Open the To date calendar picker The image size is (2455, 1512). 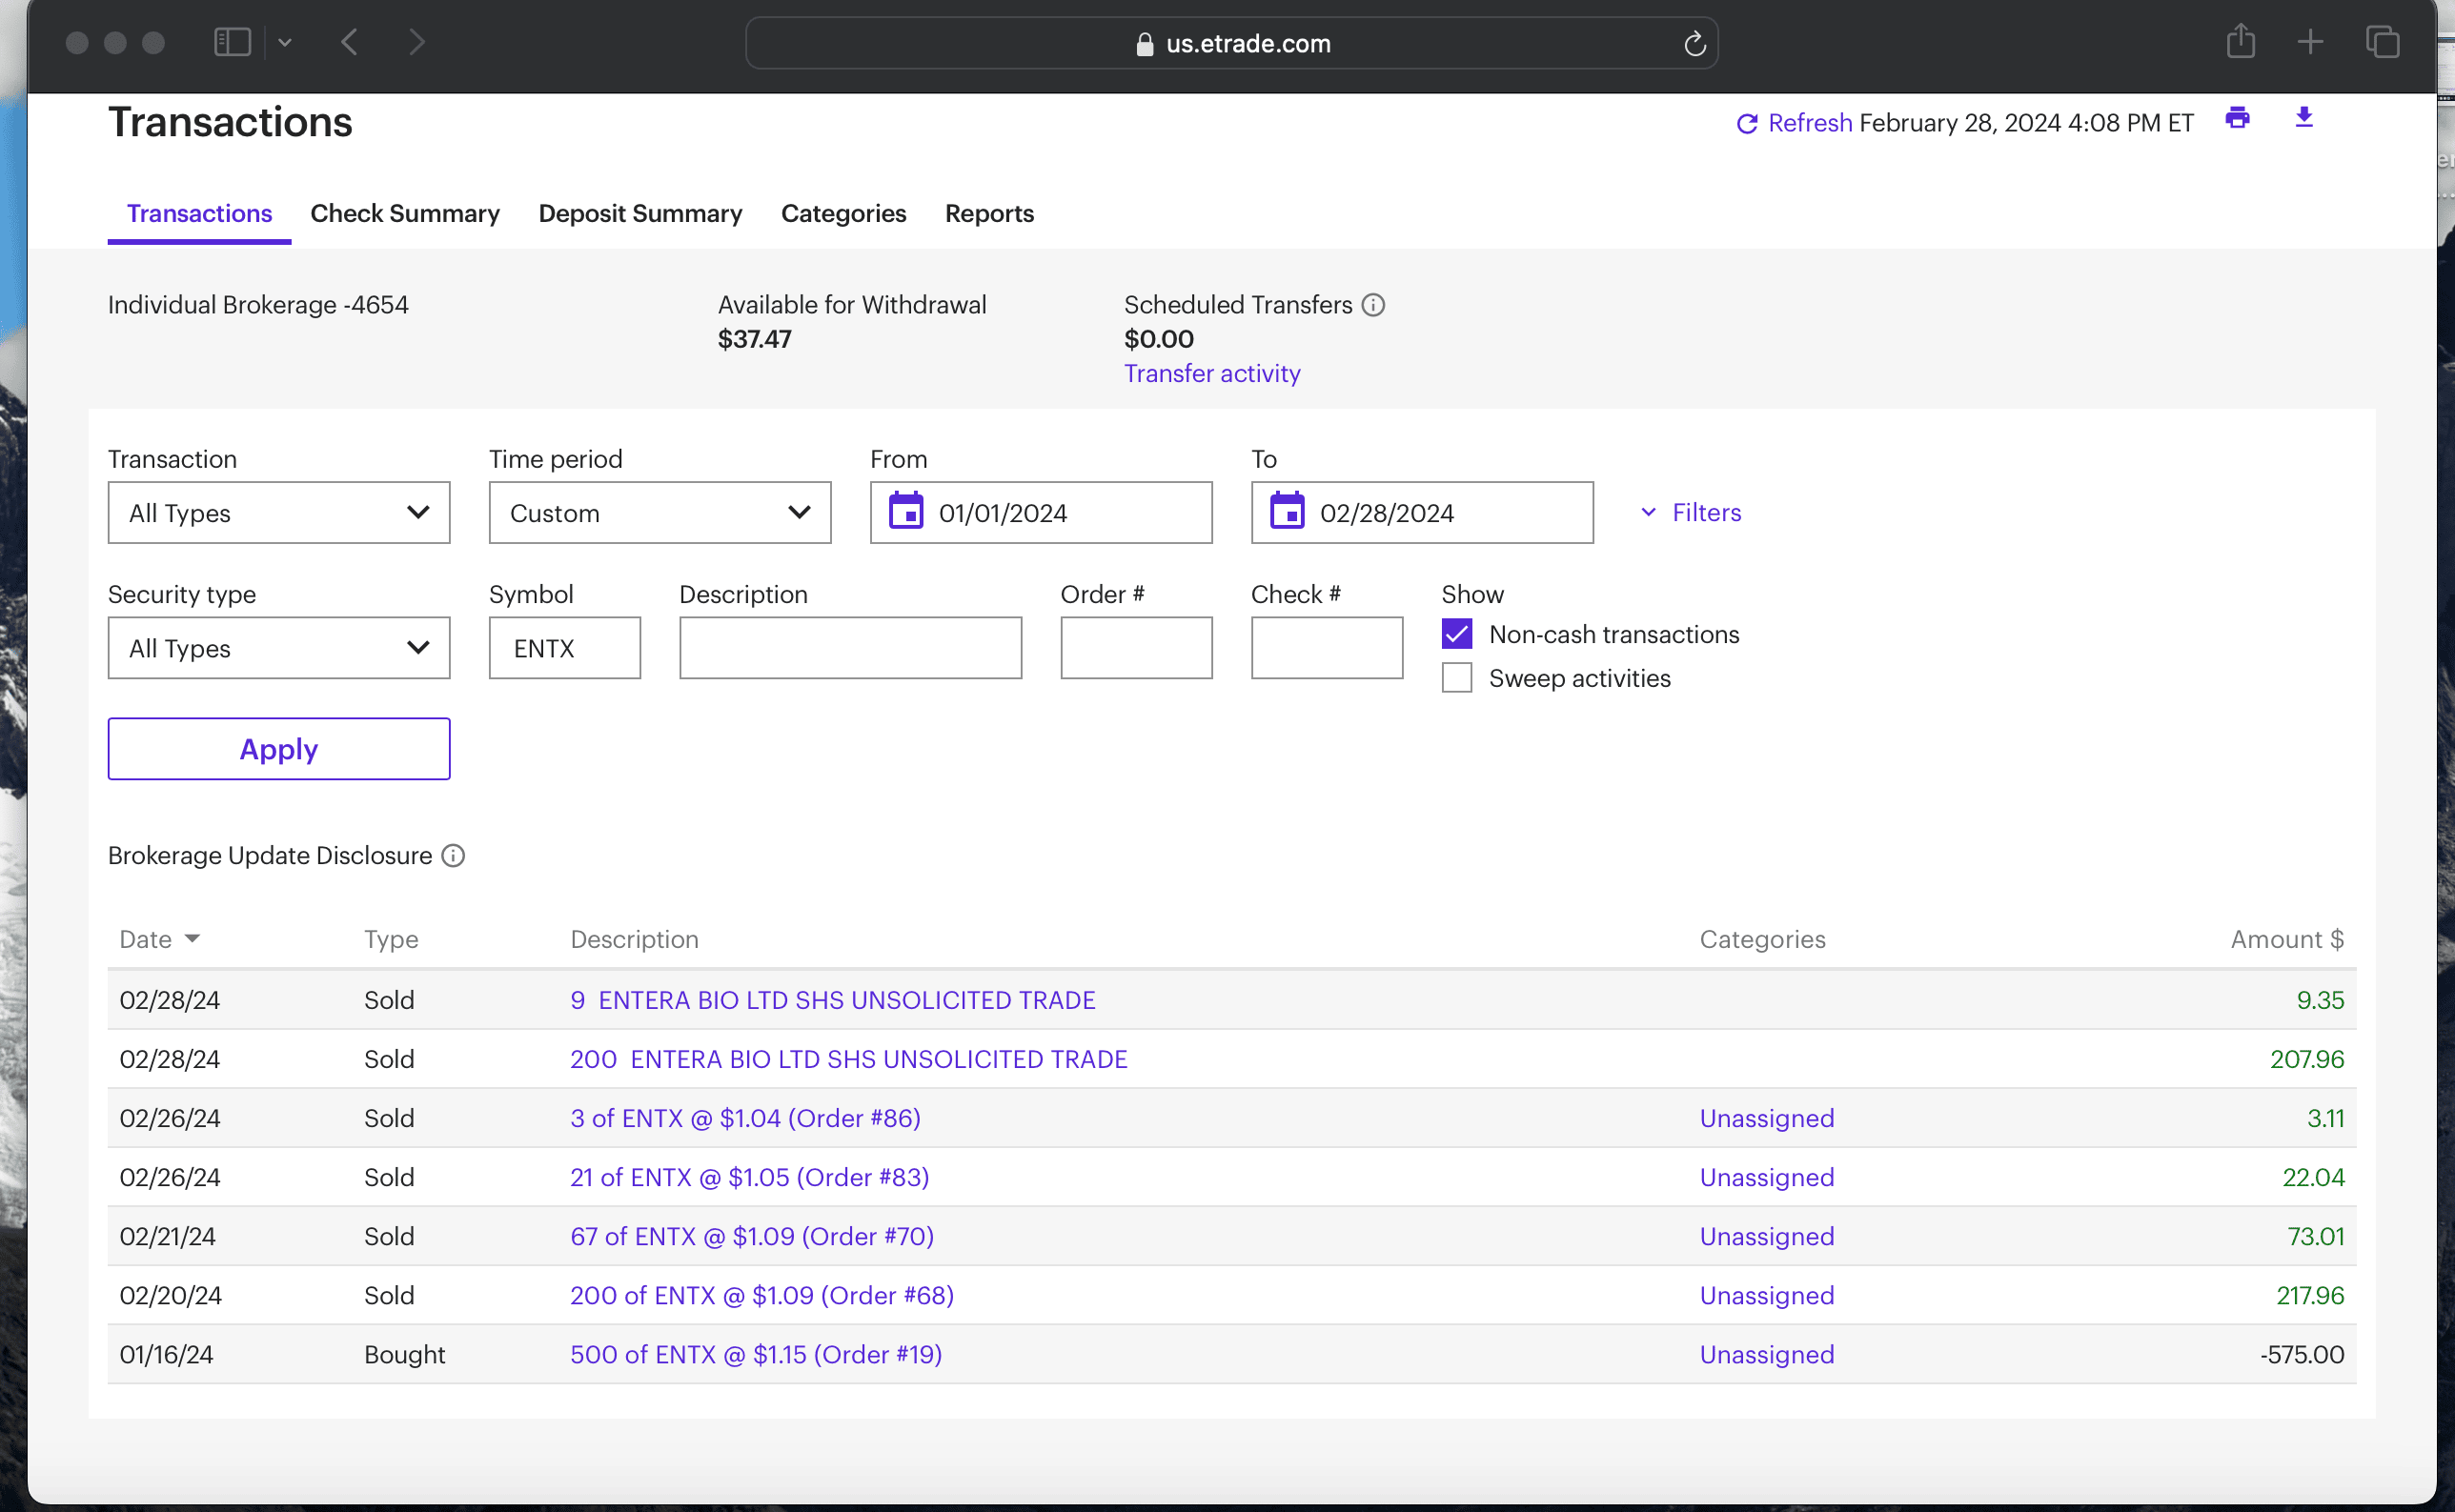[1287, 512]
